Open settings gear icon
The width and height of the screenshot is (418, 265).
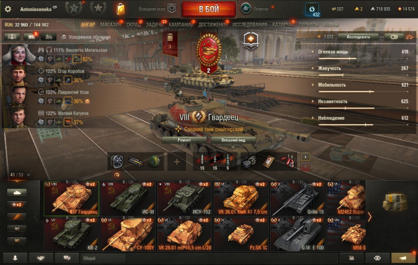[8, 9]
